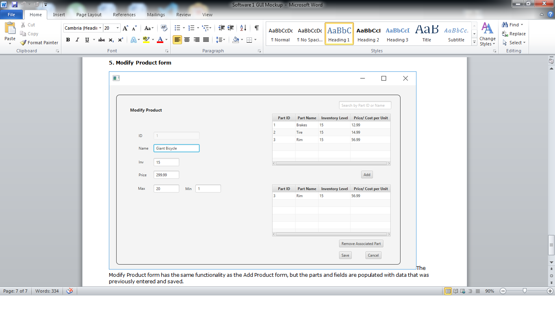Open the font size dropdown
555x334 pixels.
coord(118,28)
